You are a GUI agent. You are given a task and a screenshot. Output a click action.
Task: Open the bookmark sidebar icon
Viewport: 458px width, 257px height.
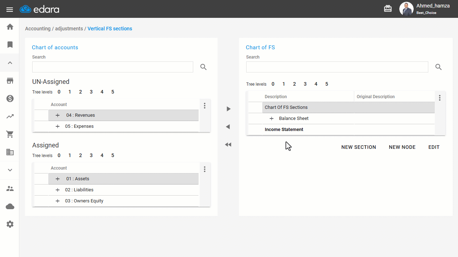(10, 45)
